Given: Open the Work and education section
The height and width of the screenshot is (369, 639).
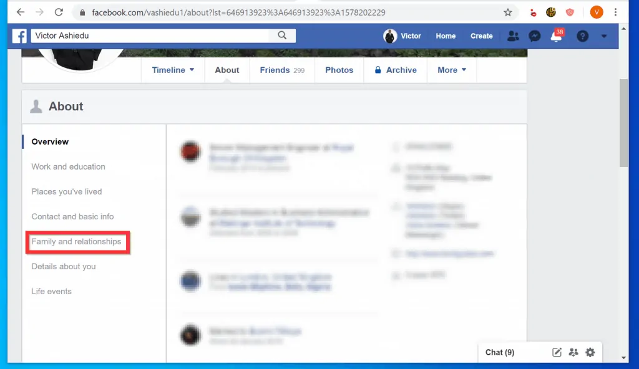Looking at the screenshot, I should (x=68, y=166).
